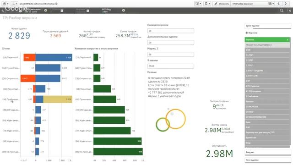This screenshot has width=293, height=165.
Task: Click the bottom green bar Контроль row
Action: [118, 152]
